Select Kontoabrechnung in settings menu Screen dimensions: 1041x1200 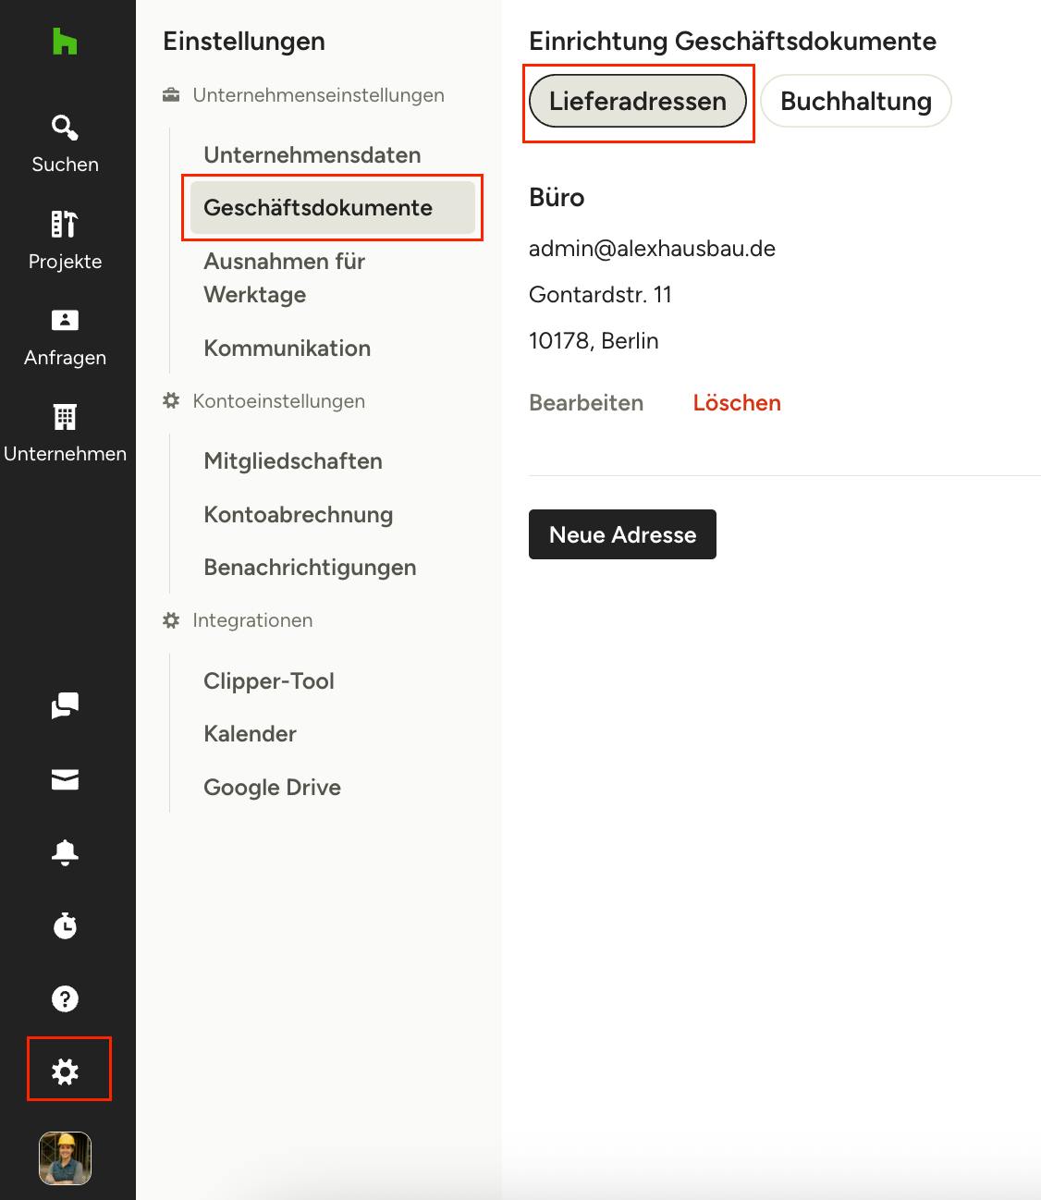(x=298, y=515)
